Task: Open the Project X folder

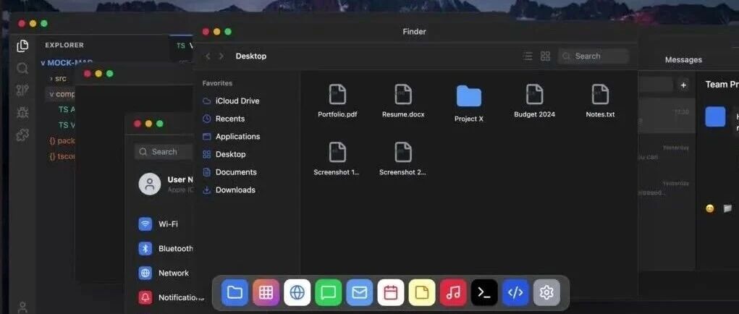Action: pos(468,103)
